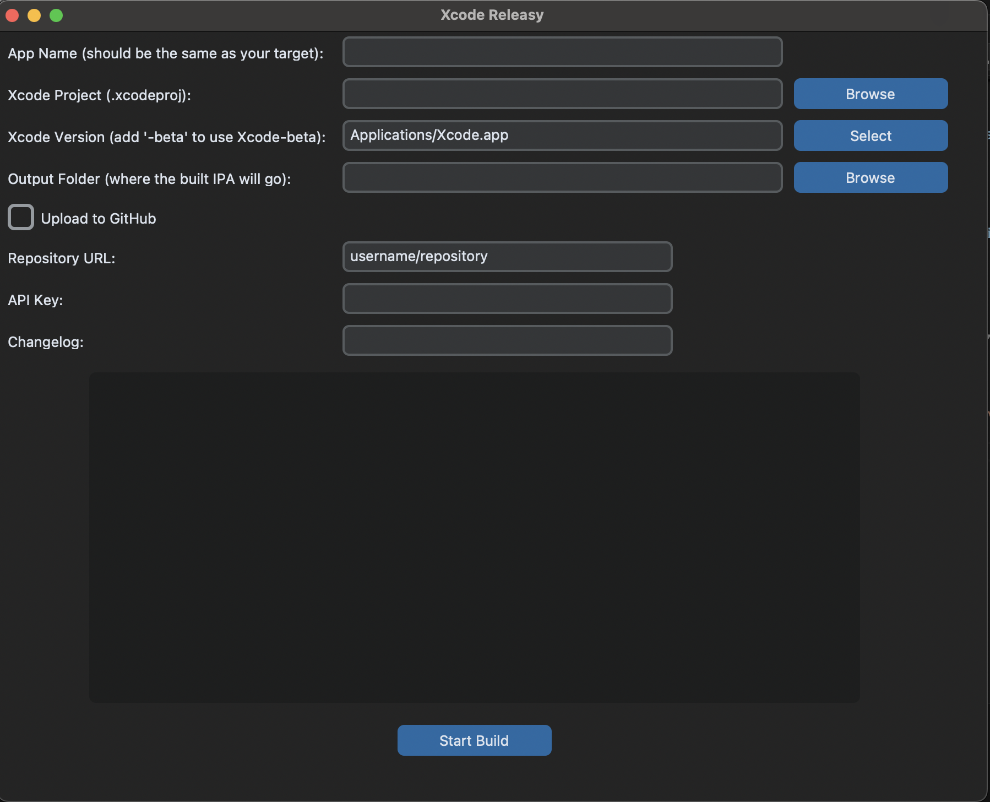The width and height of the screenshot is (990, 802).
Task: Click the 'Changelog:' label
Action: pyautogui.click(x=46, y=342)
